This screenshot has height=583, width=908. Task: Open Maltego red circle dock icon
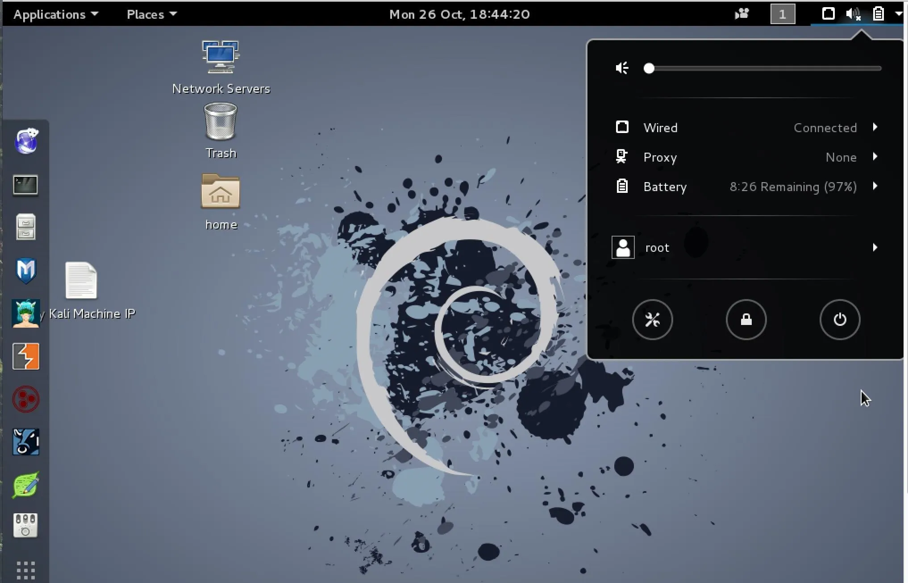[x=25, y=399]
